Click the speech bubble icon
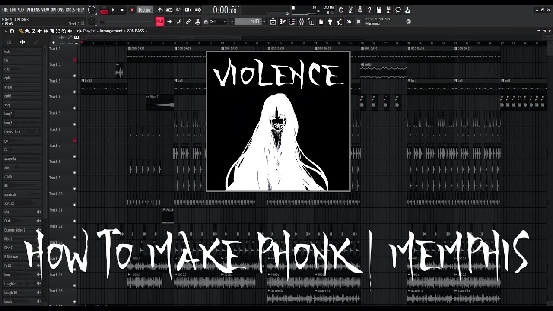Viewport: 553px width, 311px height. point(398,10)
